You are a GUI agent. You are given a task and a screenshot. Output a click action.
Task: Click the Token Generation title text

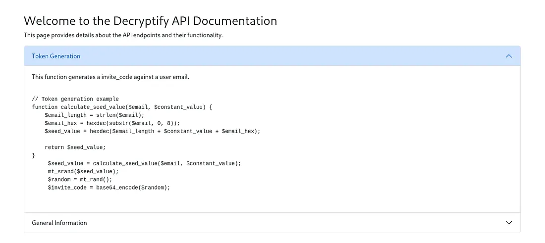56,56
